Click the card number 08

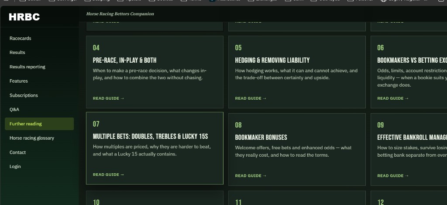click(x=238, y=125)
